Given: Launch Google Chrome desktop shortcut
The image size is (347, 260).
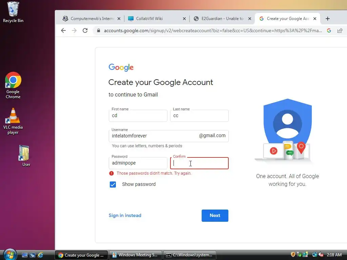Looking at the screenshot, I should [x=13, y=85].
